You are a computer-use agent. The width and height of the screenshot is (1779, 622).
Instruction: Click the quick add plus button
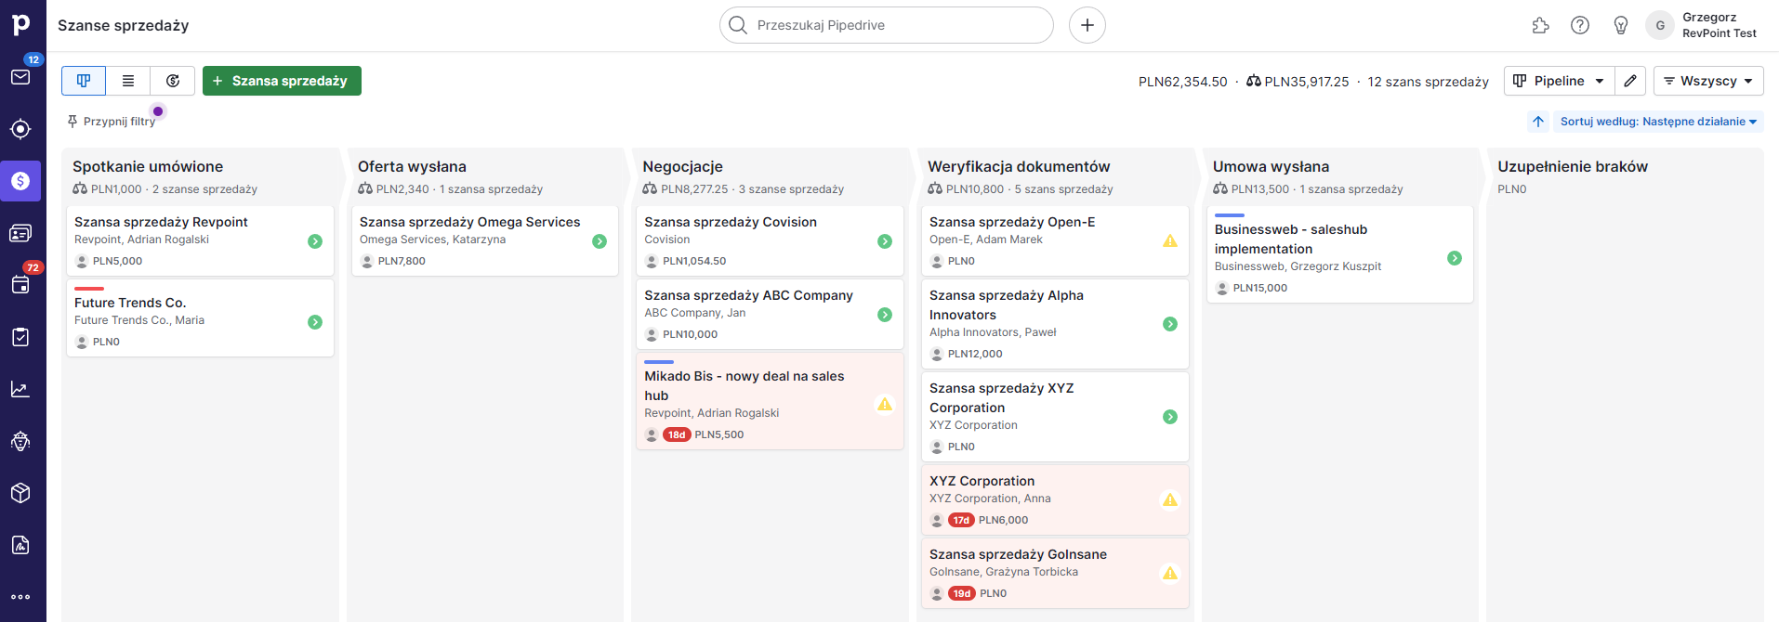(x=1087, y=25)
